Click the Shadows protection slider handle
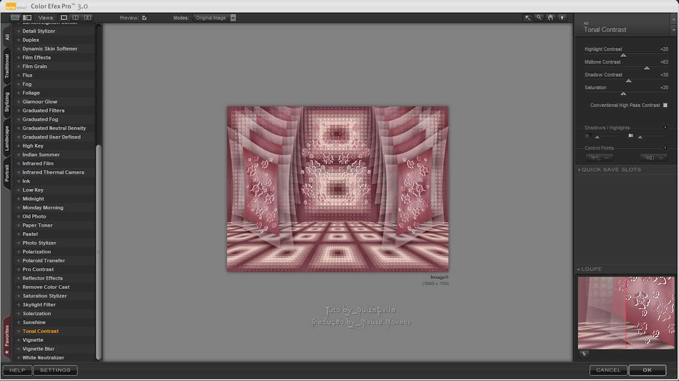Image resolution: width=679 pixels, height=381 pixels. (597, 137)
